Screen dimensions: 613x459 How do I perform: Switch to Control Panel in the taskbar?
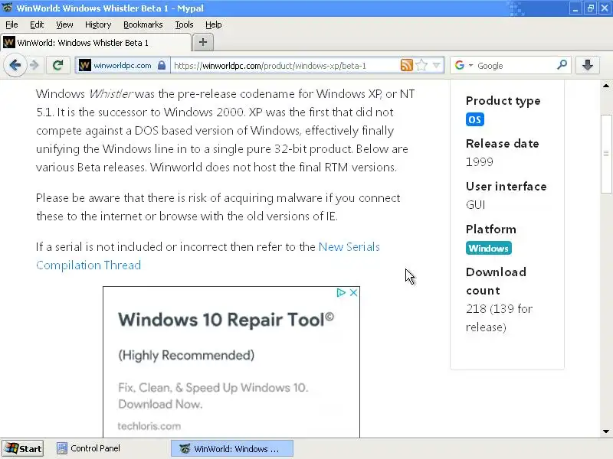click(89, 448)
